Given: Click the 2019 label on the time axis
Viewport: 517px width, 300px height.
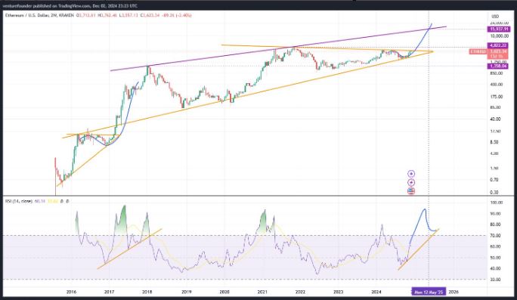Looking at the screenshot, I should (x=186, y=292).
